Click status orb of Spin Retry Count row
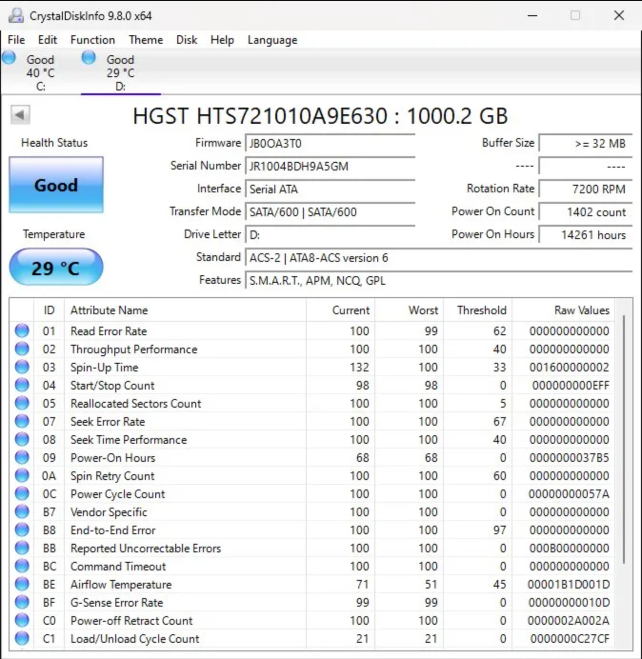This screenshot has width=642, height=659. [x=22, y=475]
